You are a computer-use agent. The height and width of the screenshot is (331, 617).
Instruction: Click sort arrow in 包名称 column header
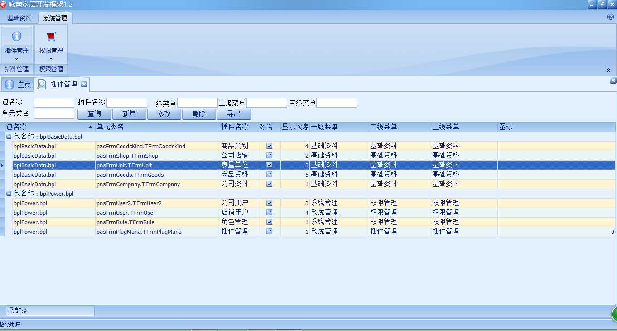click(x=90, y=127)
